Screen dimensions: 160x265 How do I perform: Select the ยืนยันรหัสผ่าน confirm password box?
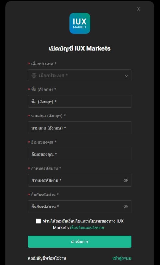pyautogui.click(x=80, y=207)
